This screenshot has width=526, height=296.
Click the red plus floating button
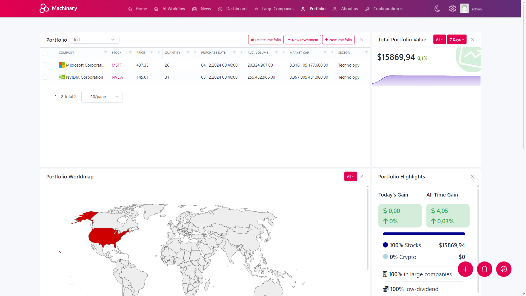[465, 269]
